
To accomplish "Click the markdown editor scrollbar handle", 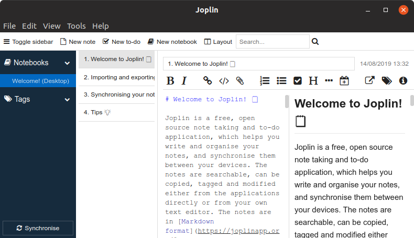I will [287, 101].
